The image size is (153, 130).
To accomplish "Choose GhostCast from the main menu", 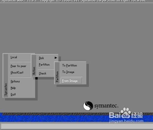I will tap(17, 73).
